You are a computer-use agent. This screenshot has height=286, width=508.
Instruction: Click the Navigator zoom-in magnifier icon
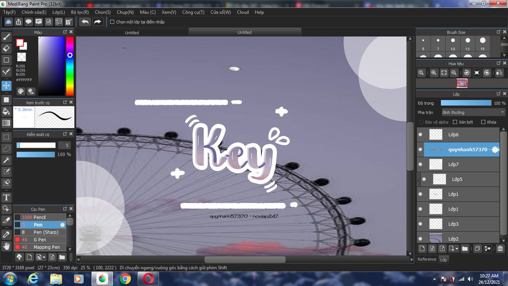tap(434, 72)
